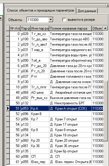Select cell 'Кр 8'
This screenshot has width=109, height=166.
(x=40, y=130)
